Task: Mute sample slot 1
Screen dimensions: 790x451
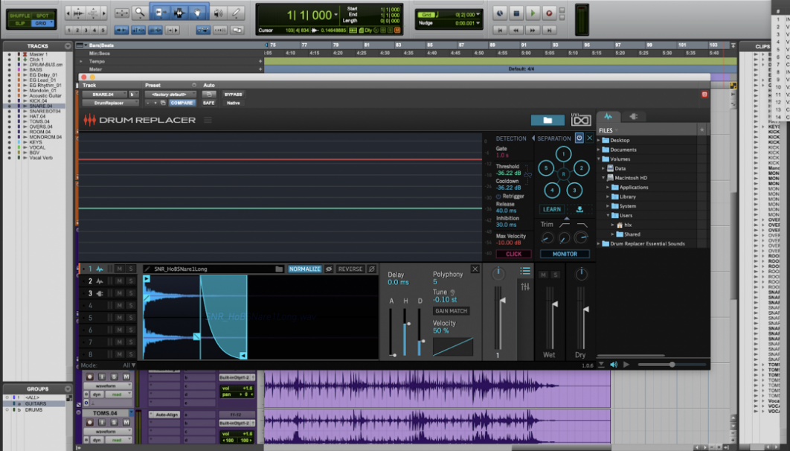Action: coord(120,269)
